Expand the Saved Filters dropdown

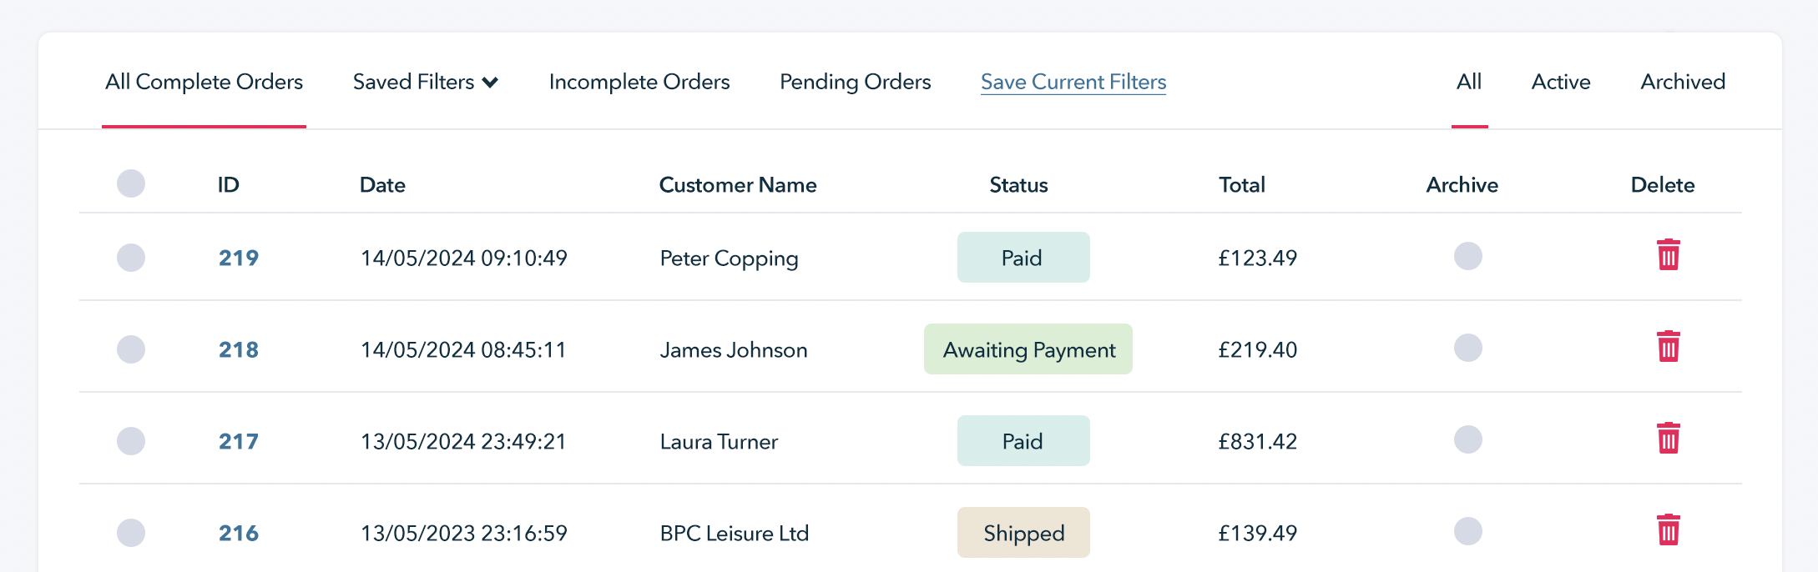point(425,82)
